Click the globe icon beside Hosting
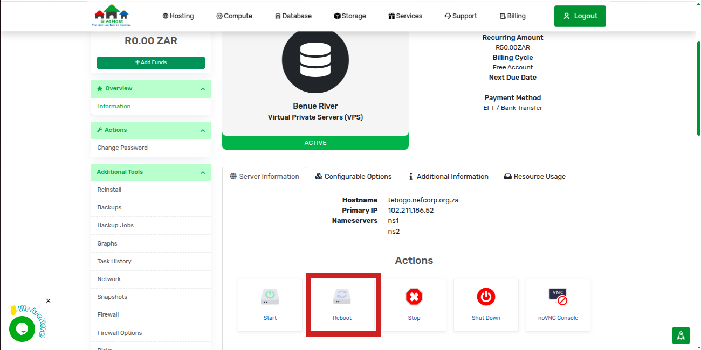This screenshot has width=701, height=350. coord(166,16)
